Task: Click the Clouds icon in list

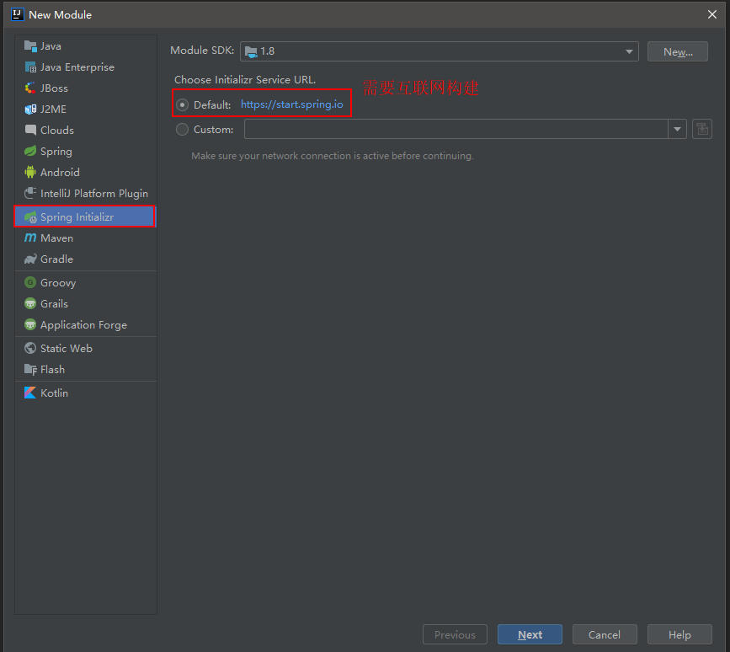Action: point(30,131)
